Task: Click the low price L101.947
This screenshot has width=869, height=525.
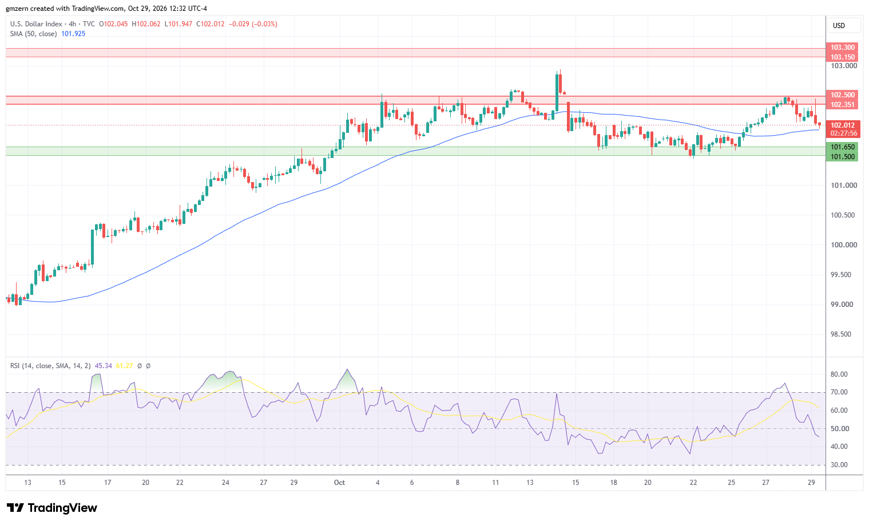Action: point(178,24)
